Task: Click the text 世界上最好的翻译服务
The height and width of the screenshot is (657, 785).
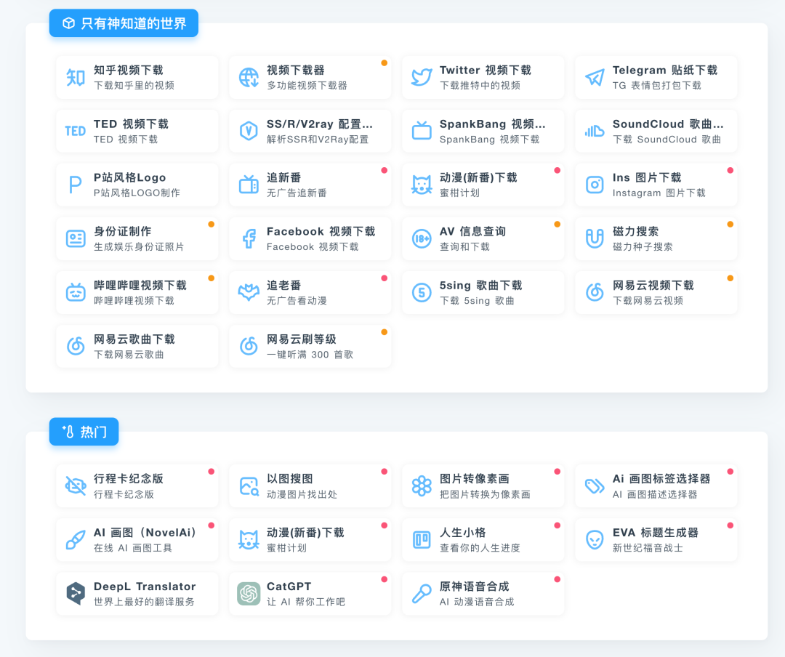Action: (144, 602)
